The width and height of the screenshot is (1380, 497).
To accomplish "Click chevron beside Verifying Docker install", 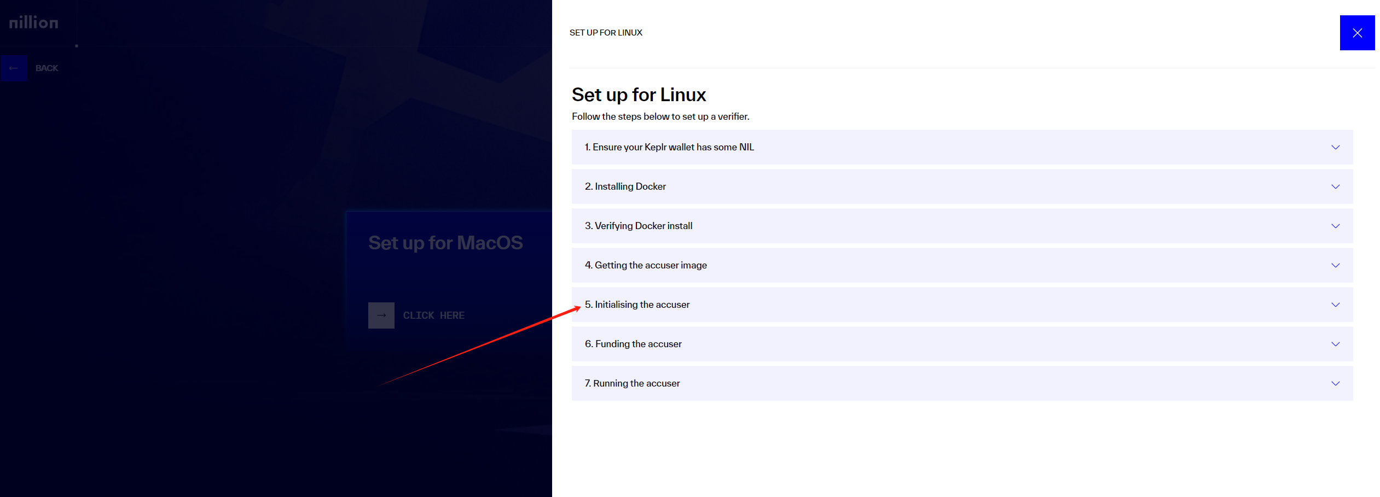I will coord(1335,226).
